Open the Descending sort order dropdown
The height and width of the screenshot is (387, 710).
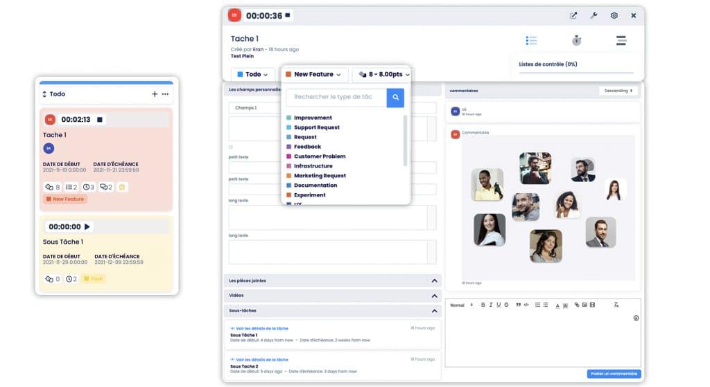618,91
